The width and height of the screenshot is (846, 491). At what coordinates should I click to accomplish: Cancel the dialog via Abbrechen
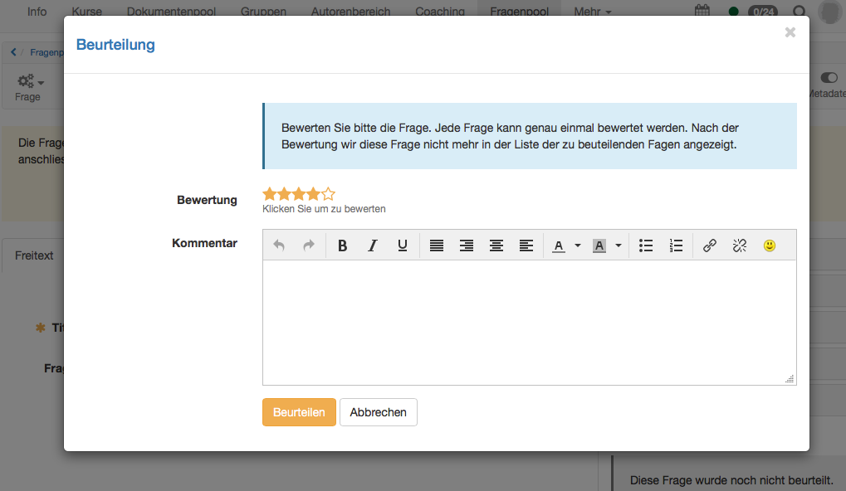[378, 412]
